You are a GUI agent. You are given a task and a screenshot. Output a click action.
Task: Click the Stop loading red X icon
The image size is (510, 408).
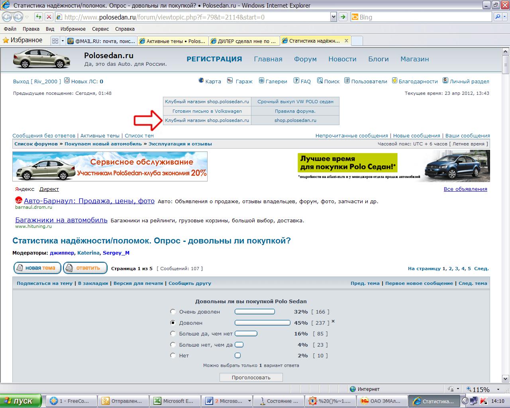point(49,17)
